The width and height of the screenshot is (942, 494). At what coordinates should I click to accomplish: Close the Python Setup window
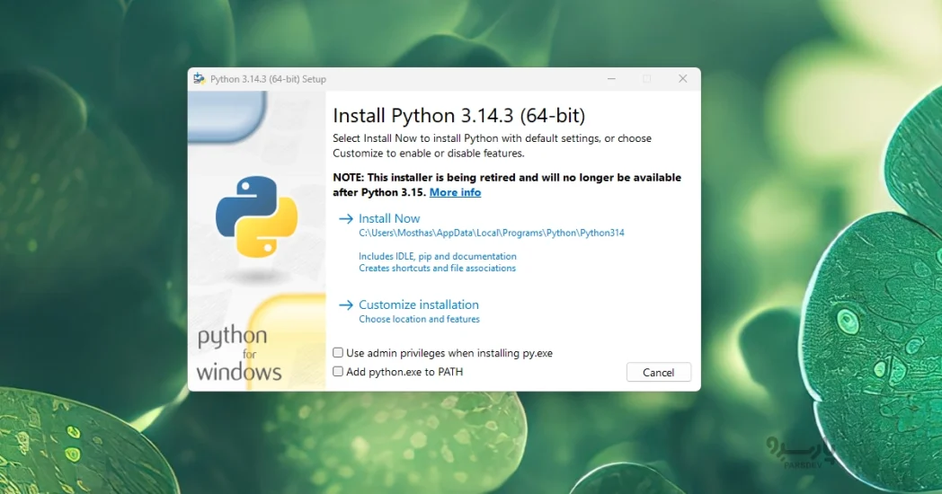(x=682, y=79)
